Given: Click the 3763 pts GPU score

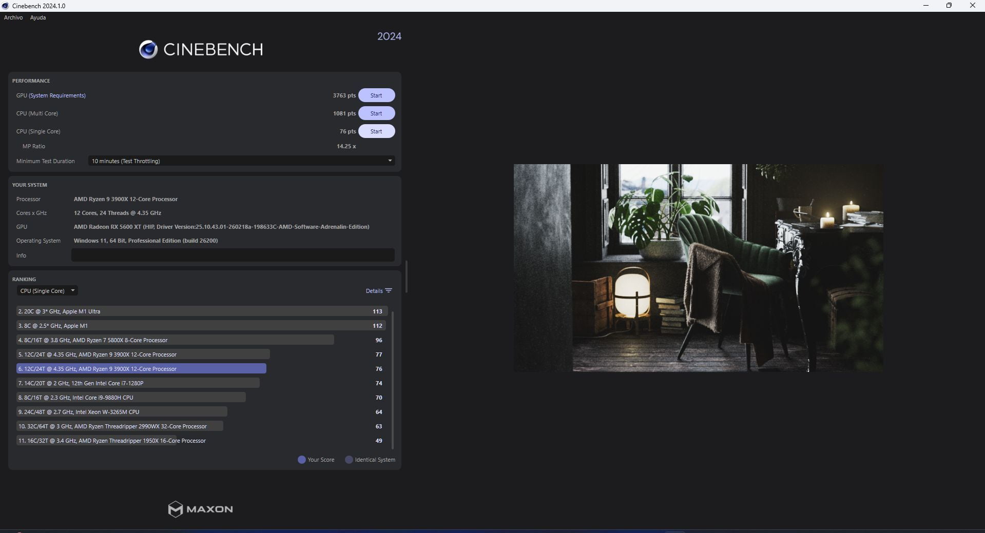Looking at the screenshot, I should tap(344, 95).
